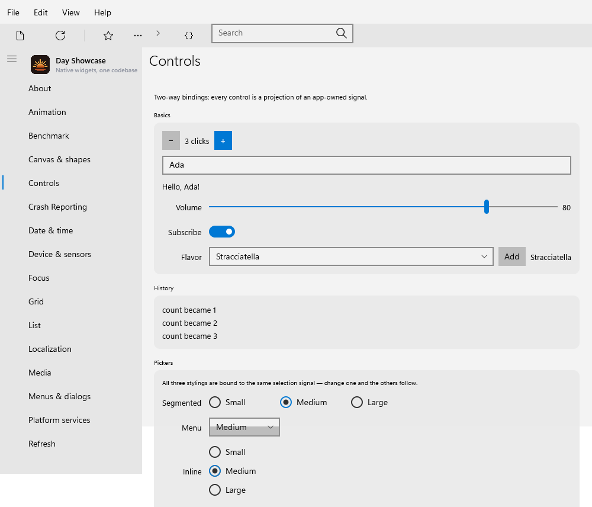Click the name field containing Ada
This screenshot has width=592, height=507.
coord(366,165)
